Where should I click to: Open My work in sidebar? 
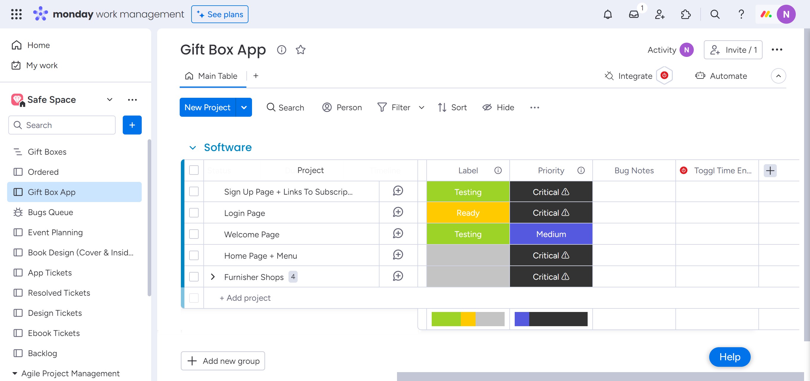[x=42, y=65]
